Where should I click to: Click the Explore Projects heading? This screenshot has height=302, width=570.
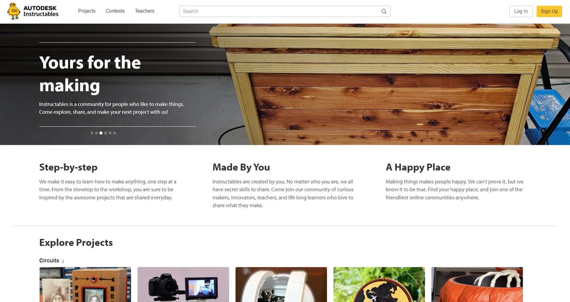[76, 243]
